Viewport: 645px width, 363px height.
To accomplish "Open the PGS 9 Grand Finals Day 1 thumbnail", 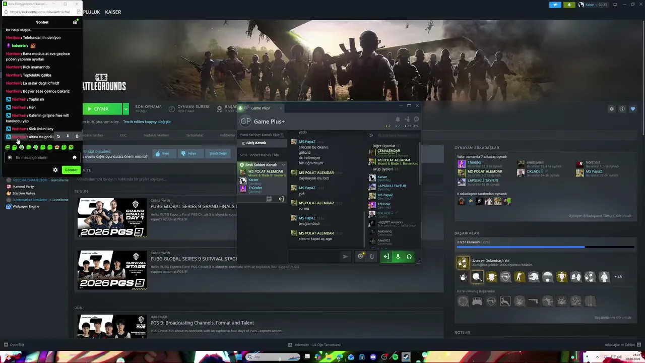I will (112, 218).
